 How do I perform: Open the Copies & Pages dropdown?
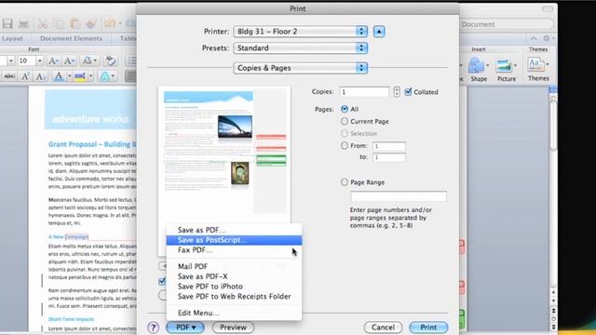(300, 68)
